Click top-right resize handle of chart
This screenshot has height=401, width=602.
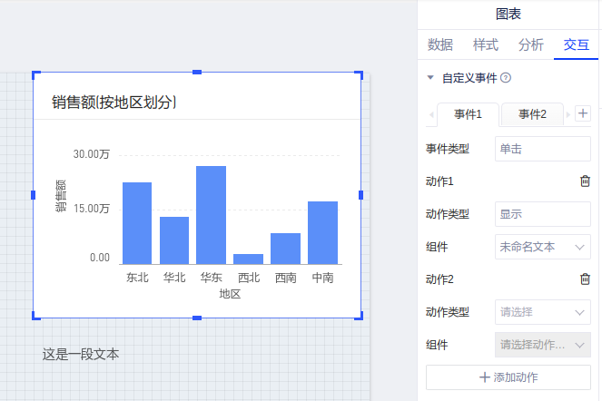pyautogui.click(x=360, y=73)
